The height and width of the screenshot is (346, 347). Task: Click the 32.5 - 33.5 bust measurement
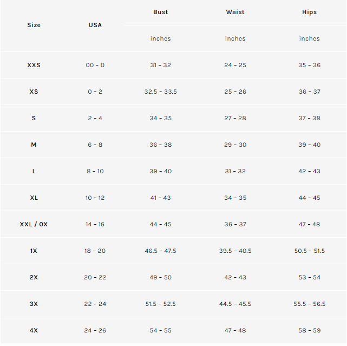coord(160,92)
